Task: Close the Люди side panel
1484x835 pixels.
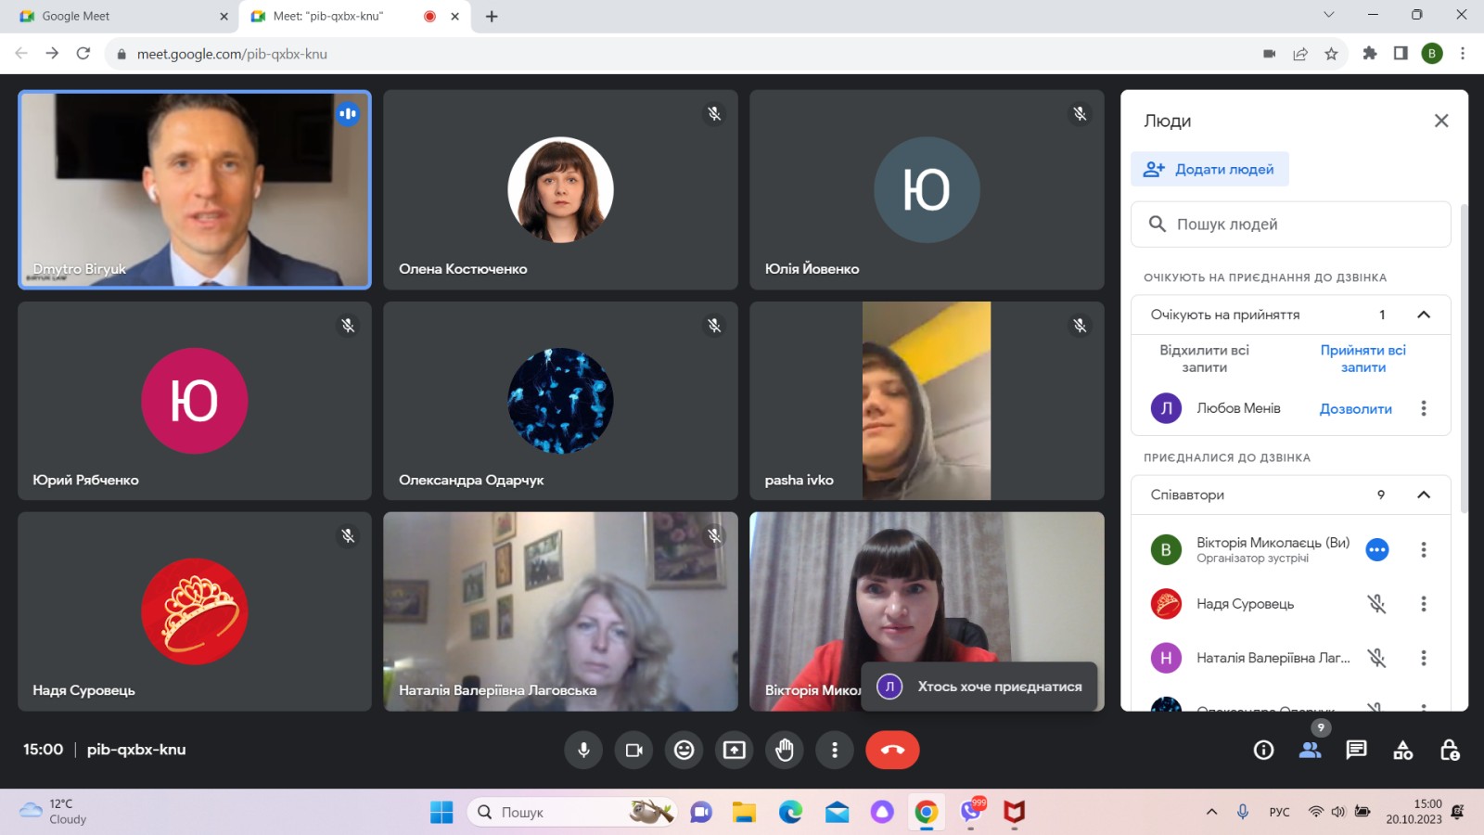Action: click(1441, 121)
